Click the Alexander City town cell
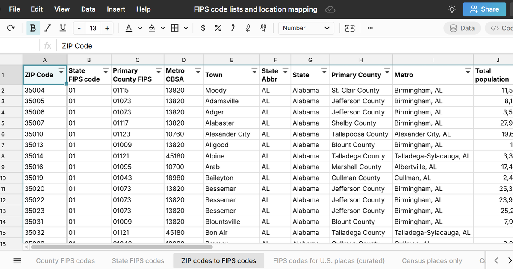 (x=232, y=134)
